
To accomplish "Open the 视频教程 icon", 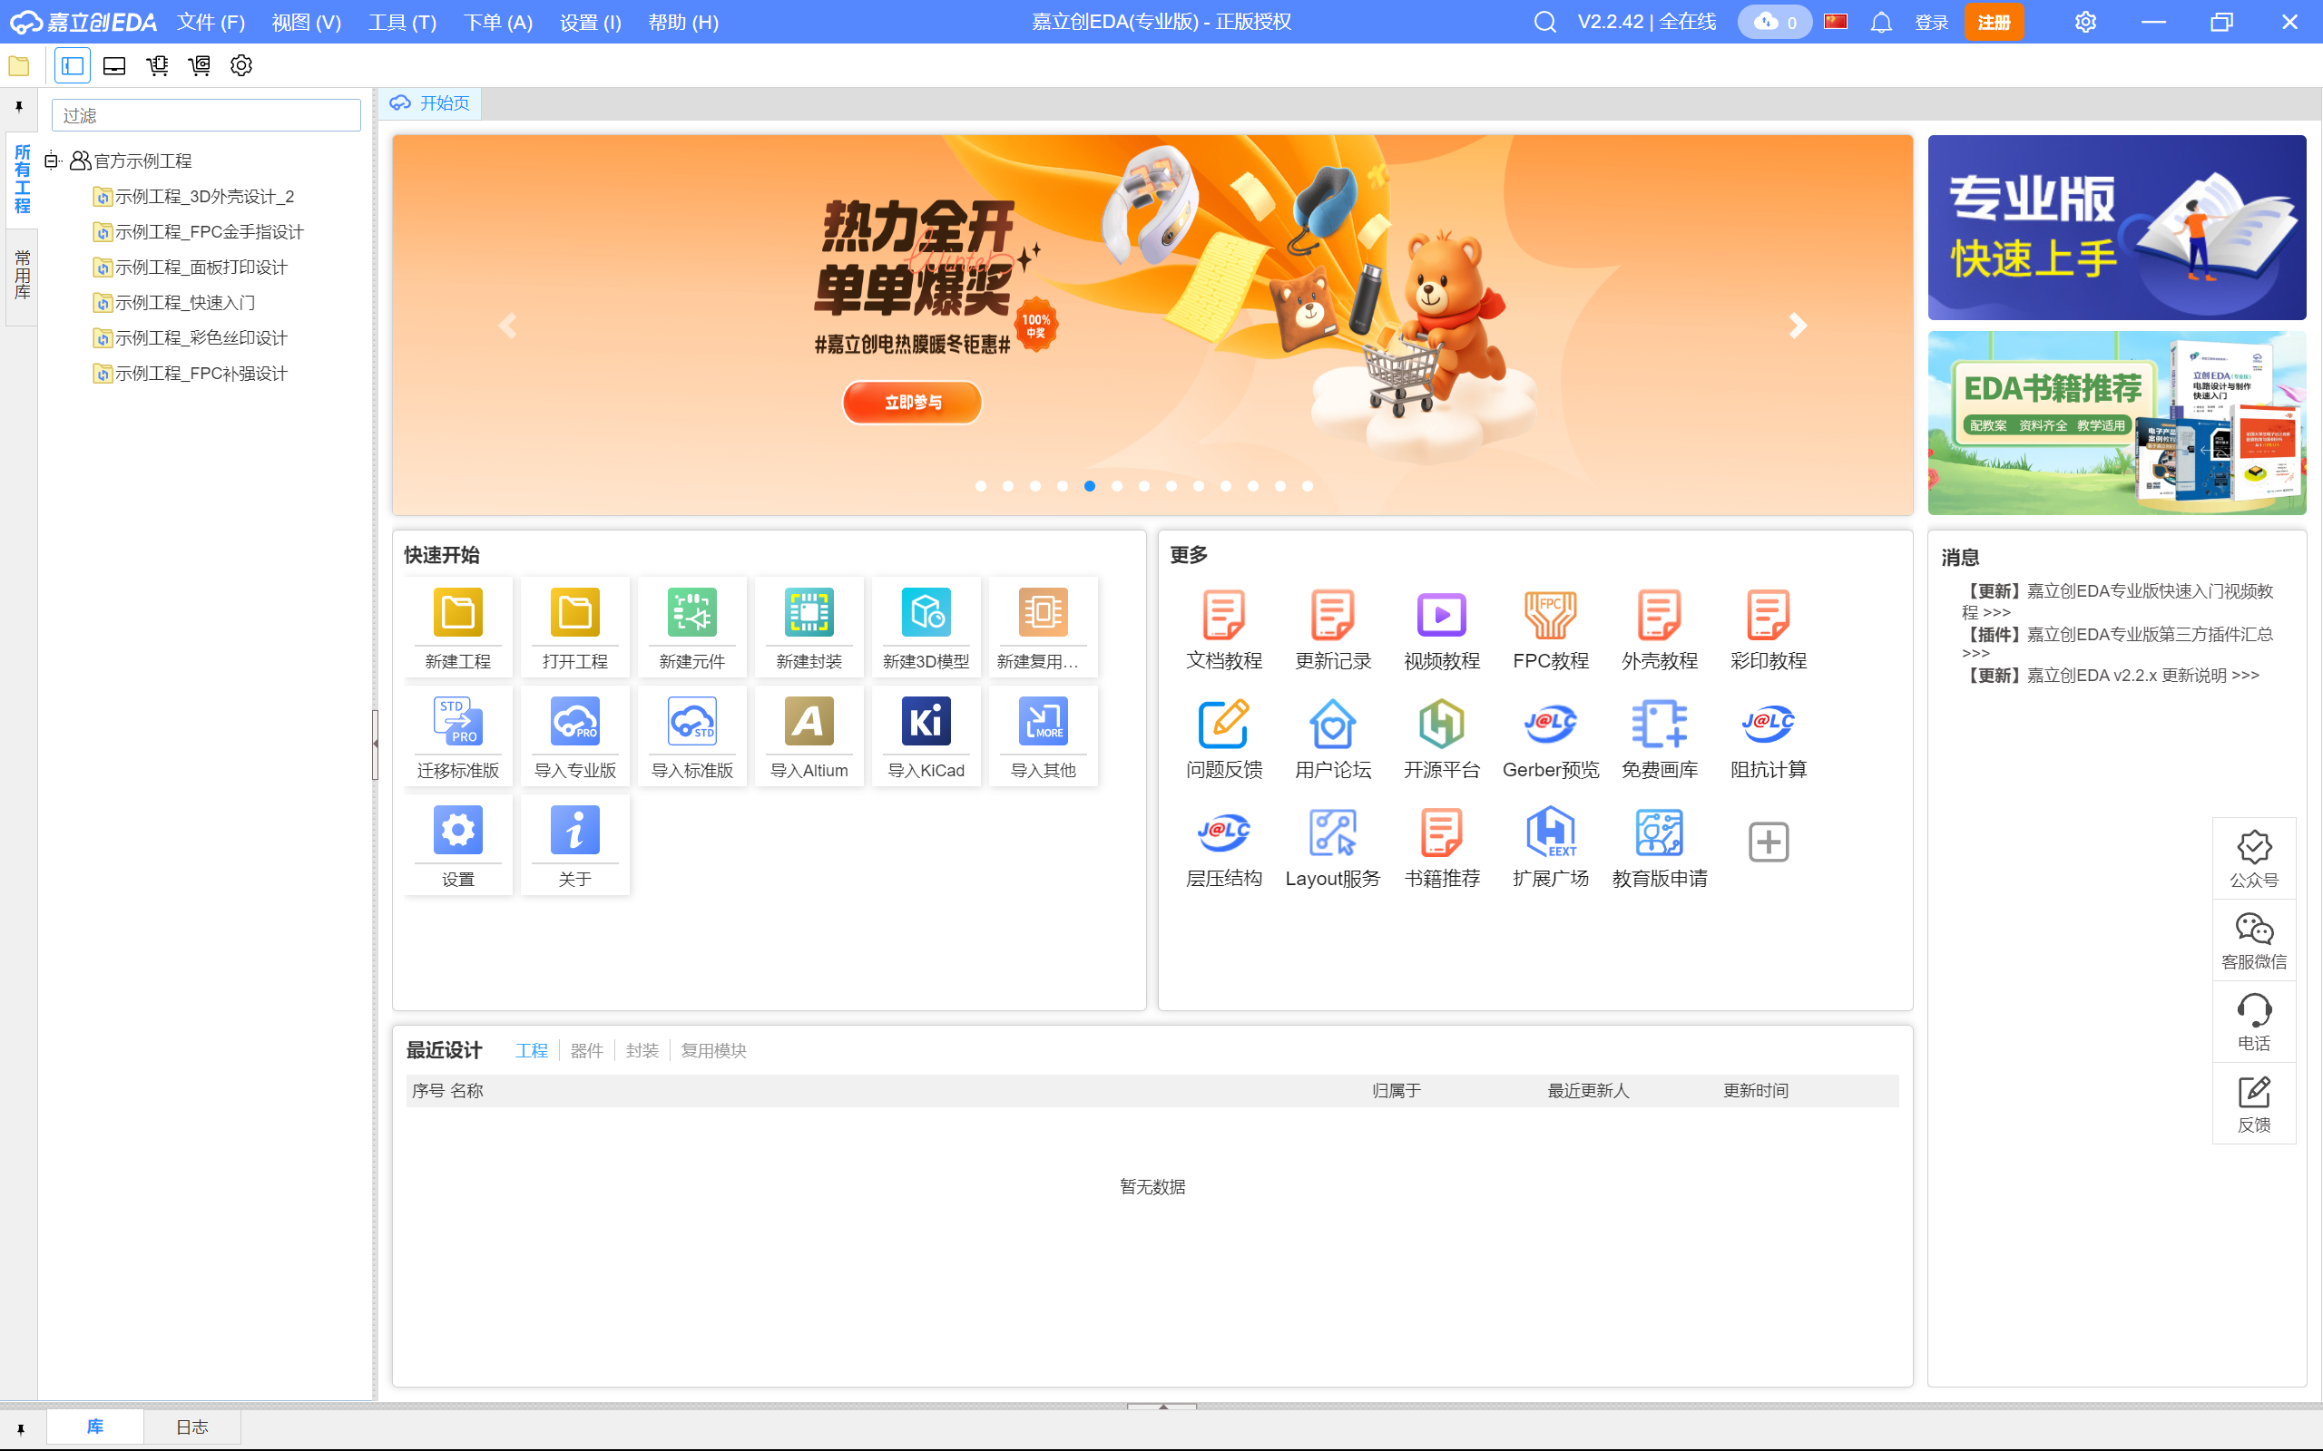I will pos(1442,615).
